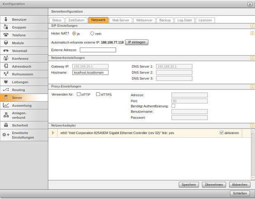The width and height of the screenshot is (255, 199).
Task: Select 'nein' for Hinter NAT
Action: (x=92, y=34)
